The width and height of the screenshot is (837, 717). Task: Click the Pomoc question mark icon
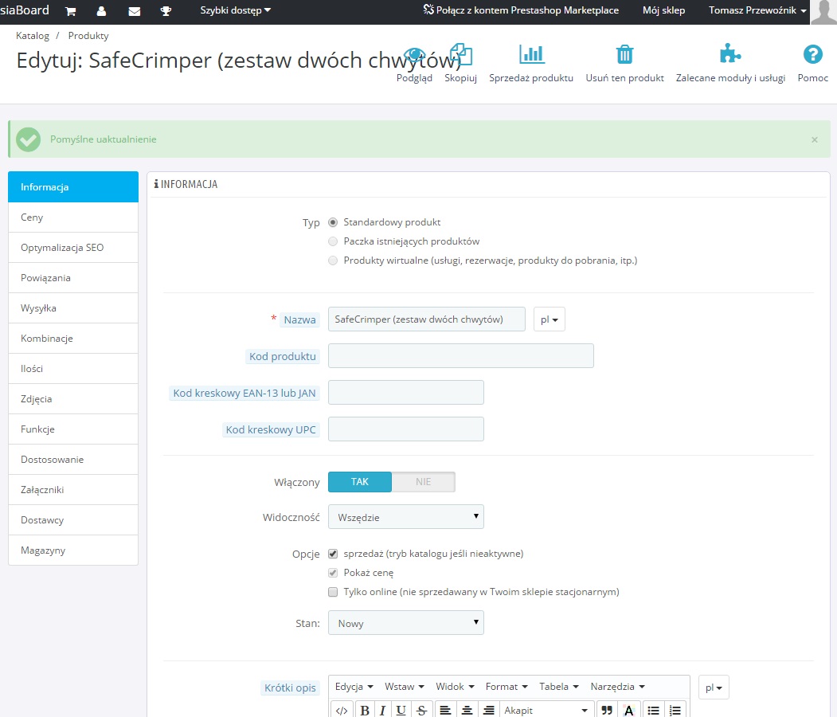pyautogui.click(x=812, y=54)
